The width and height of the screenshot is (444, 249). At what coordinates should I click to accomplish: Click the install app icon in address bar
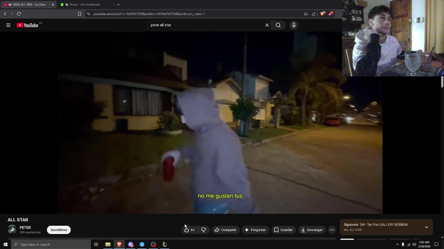pos(306,14)
